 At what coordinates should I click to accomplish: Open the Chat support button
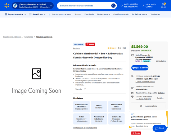(x=159, y=128)
